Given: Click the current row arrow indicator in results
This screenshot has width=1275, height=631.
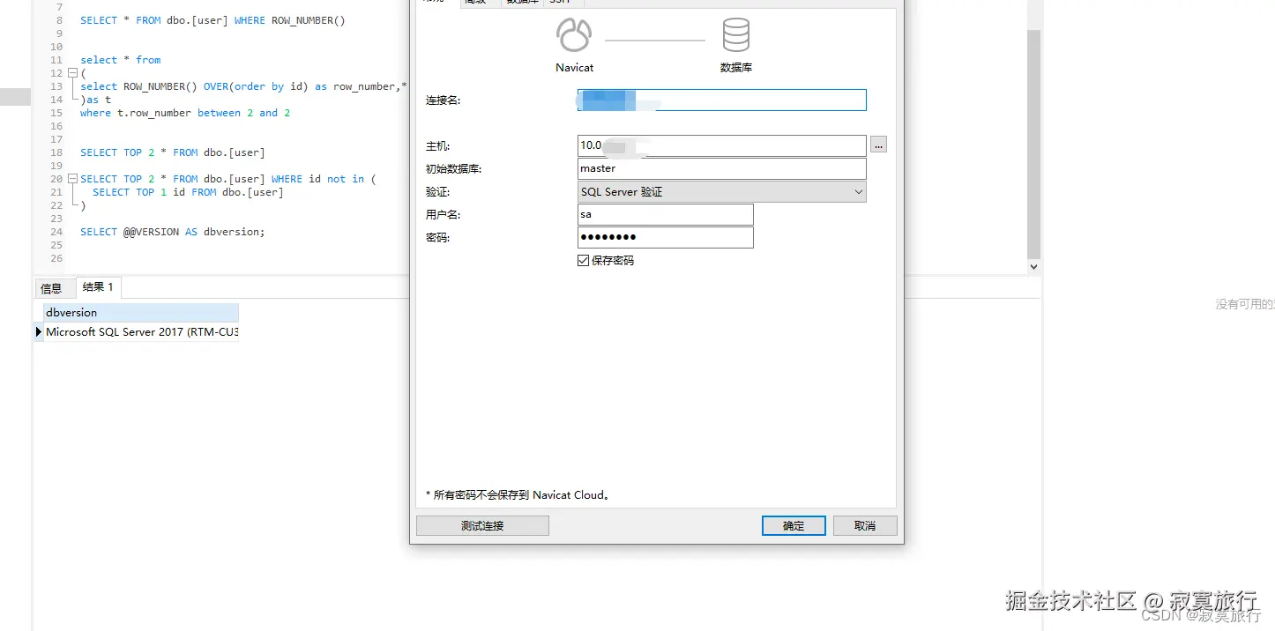Looking at the screenshot, I should click(39, 332).
